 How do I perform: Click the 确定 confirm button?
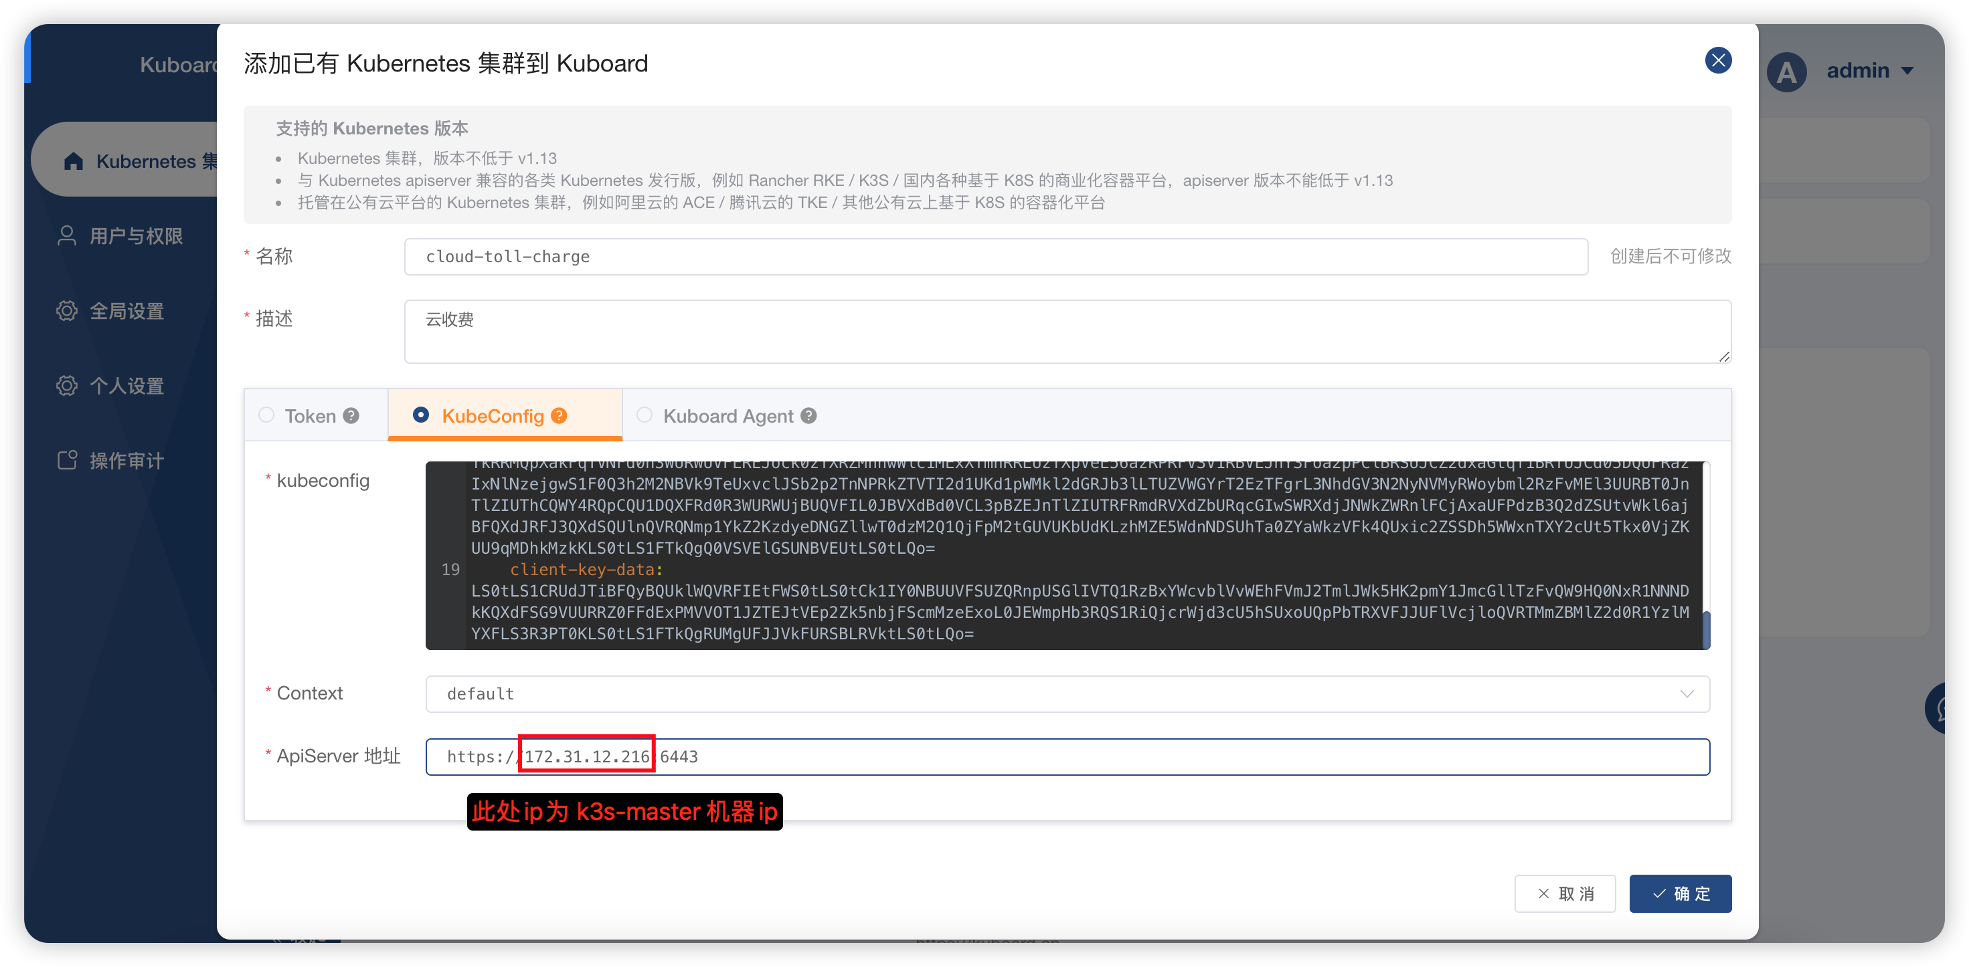point(1680,893)
